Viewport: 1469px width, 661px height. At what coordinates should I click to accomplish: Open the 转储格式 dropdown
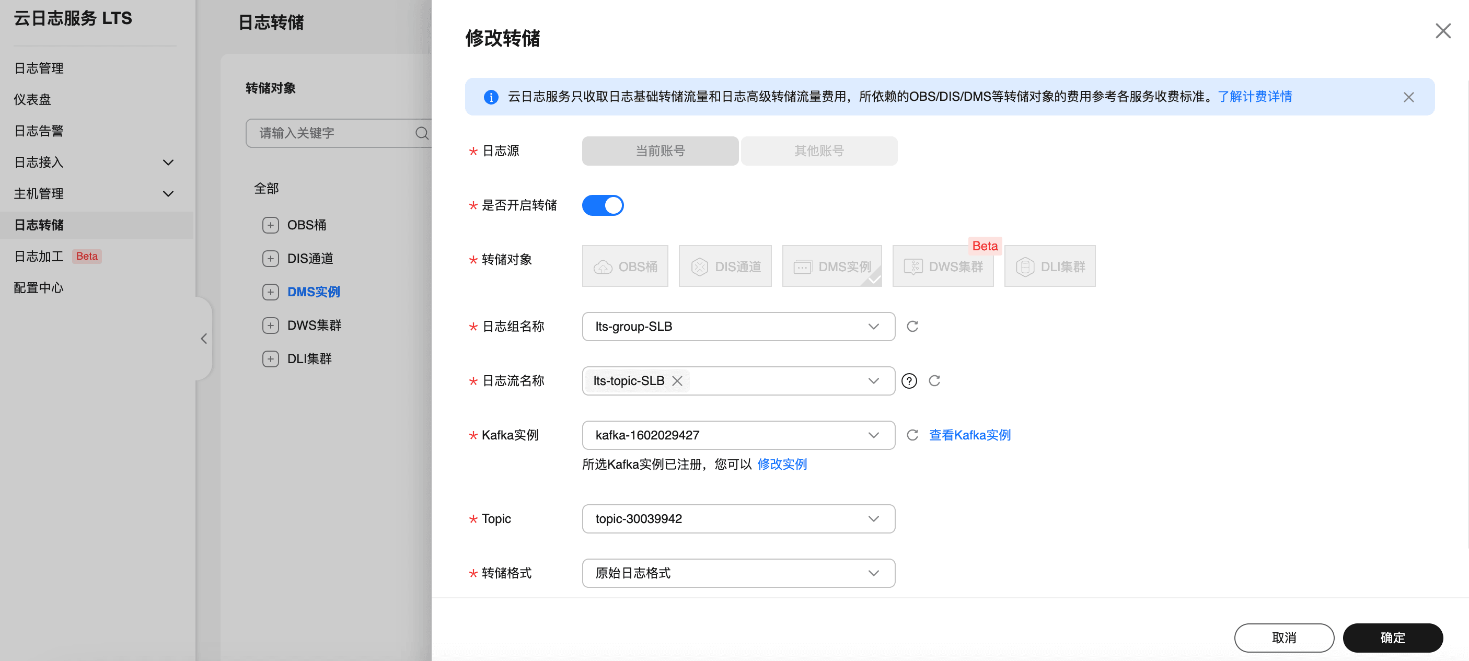(738, 573)
